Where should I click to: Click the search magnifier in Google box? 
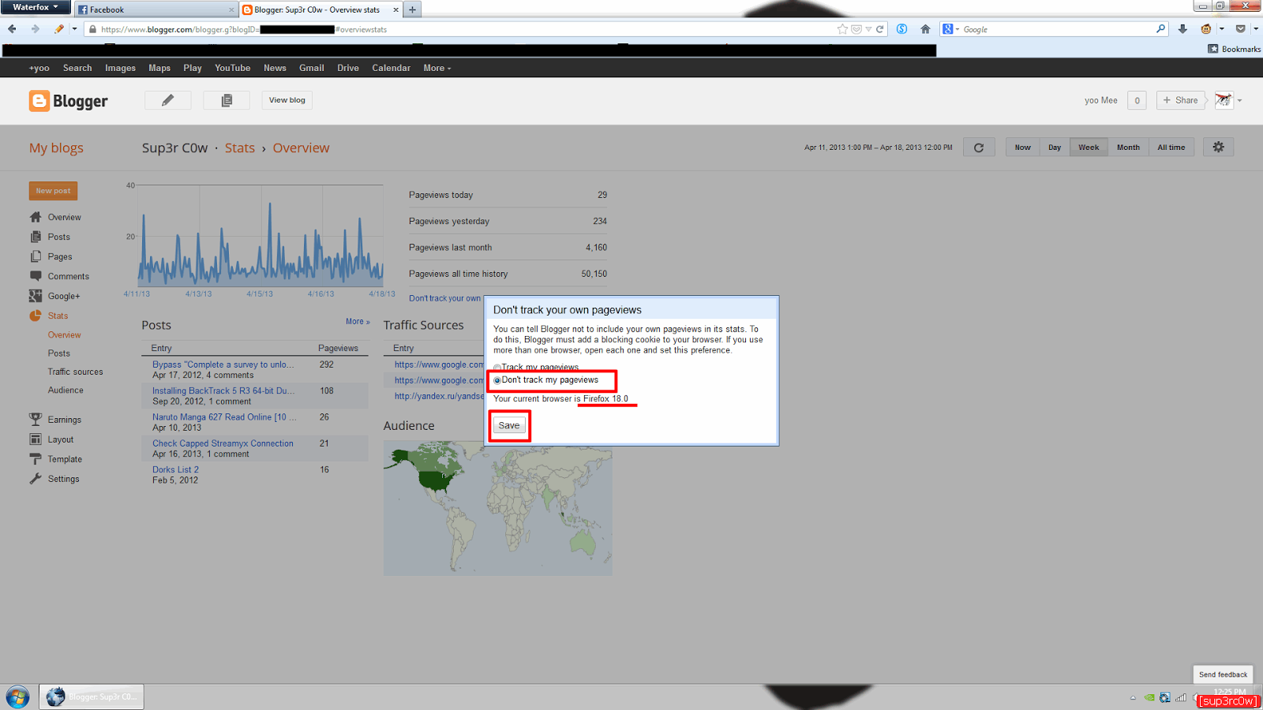tap(1160, 29)
